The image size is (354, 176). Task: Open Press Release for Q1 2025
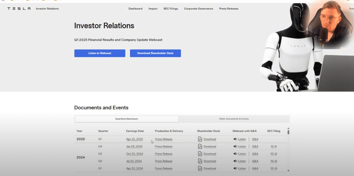click(x=164, y=139)
